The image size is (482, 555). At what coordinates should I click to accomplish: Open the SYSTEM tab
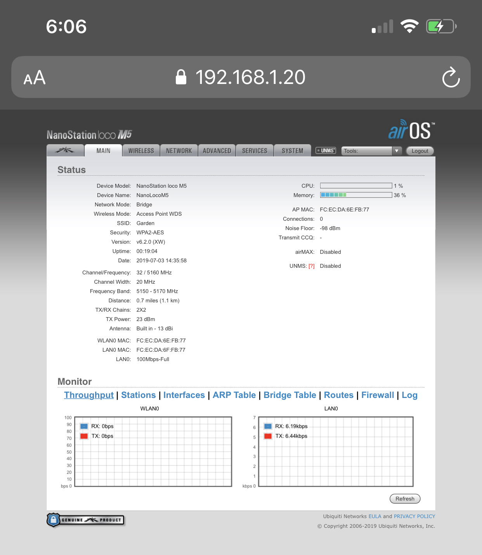(293, 150)
